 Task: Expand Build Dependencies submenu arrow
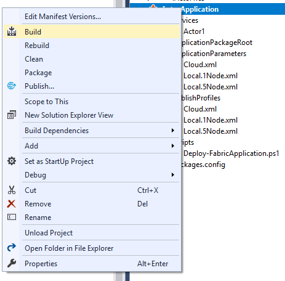click(173, 131)
